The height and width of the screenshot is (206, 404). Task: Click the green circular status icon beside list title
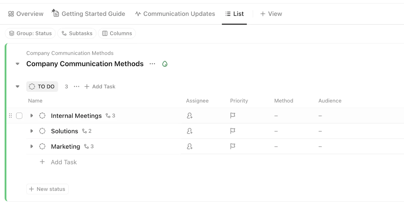tap(165, 64)
